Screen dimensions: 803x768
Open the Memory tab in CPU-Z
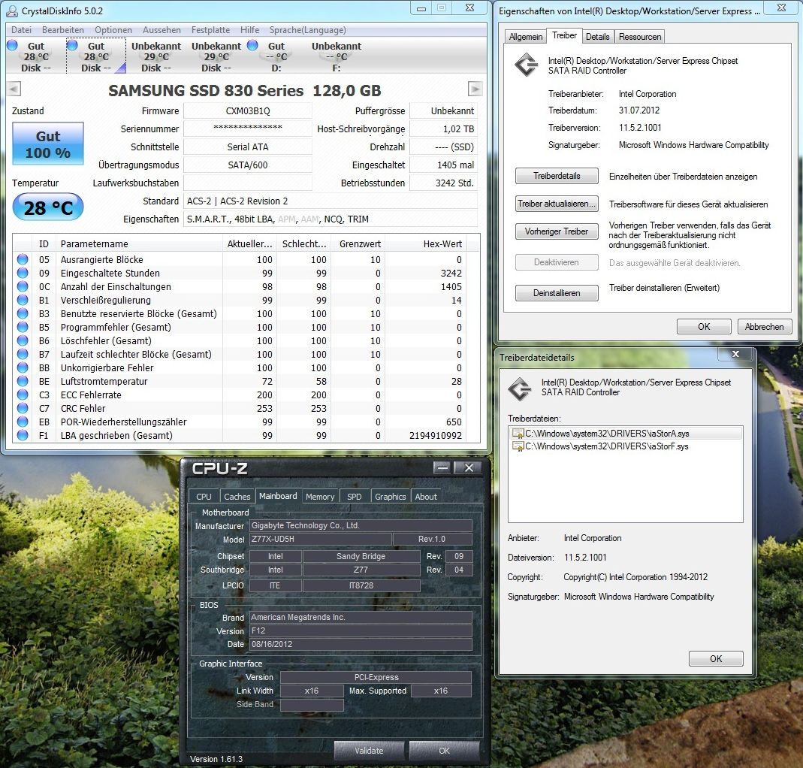pyautogui.click(x=320, y=496)
